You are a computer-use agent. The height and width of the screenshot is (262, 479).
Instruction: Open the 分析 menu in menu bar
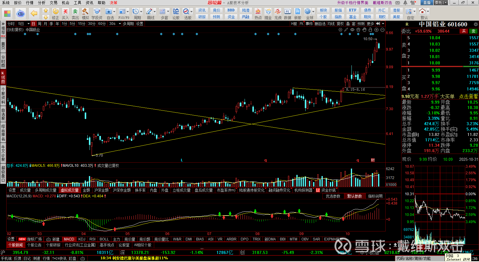coord(42,3)
